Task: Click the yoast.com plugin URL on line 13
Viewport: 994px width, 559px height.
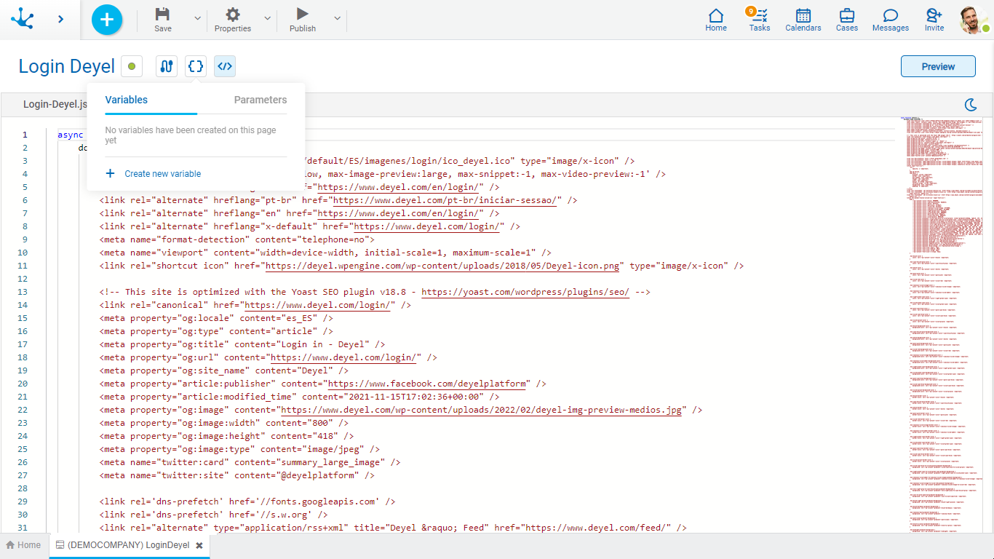Action: coord(525,292)
